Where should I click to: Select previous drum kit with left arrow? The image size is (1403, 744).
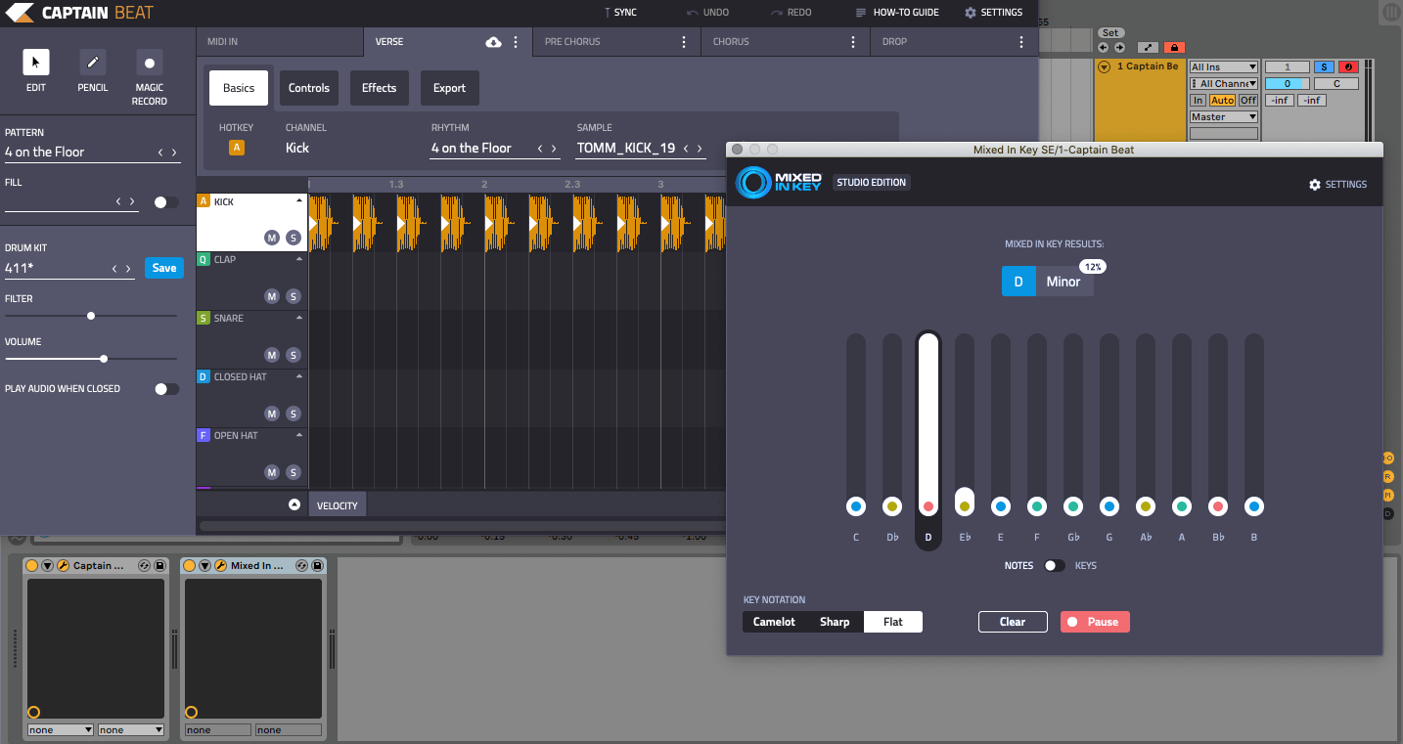coord(115,269)
